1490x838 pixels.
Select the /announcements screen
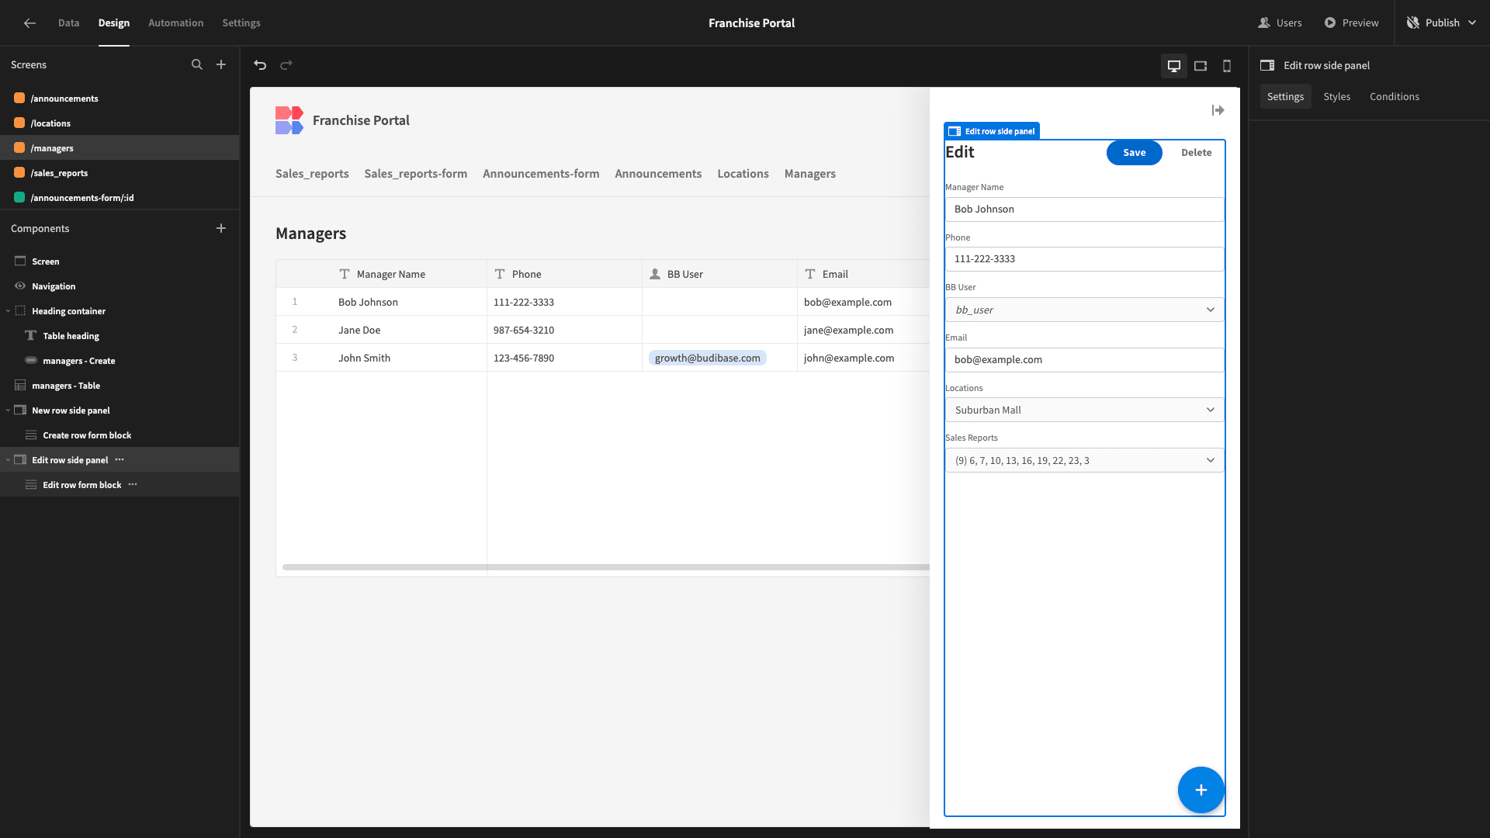pos(120,99)
